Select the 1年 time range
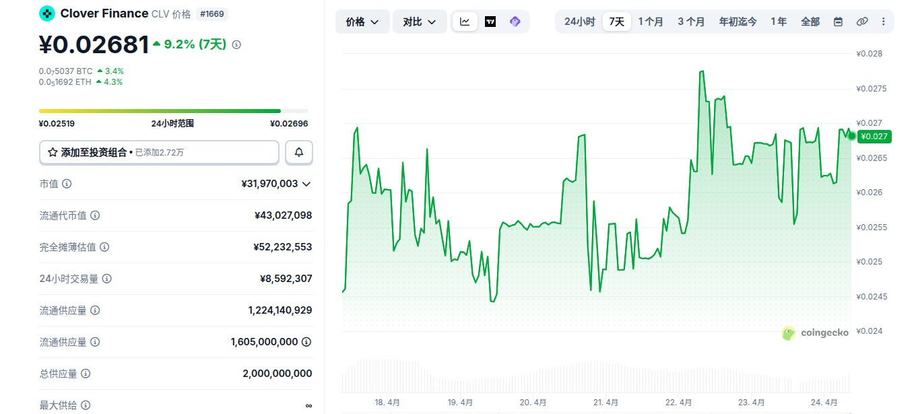The height and width of the screenshot is (414, 916). click(x=779, y=22)
